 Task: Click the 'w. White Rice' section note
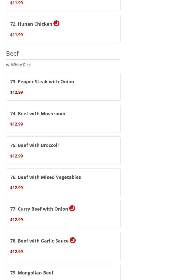(x=19, y=65)
